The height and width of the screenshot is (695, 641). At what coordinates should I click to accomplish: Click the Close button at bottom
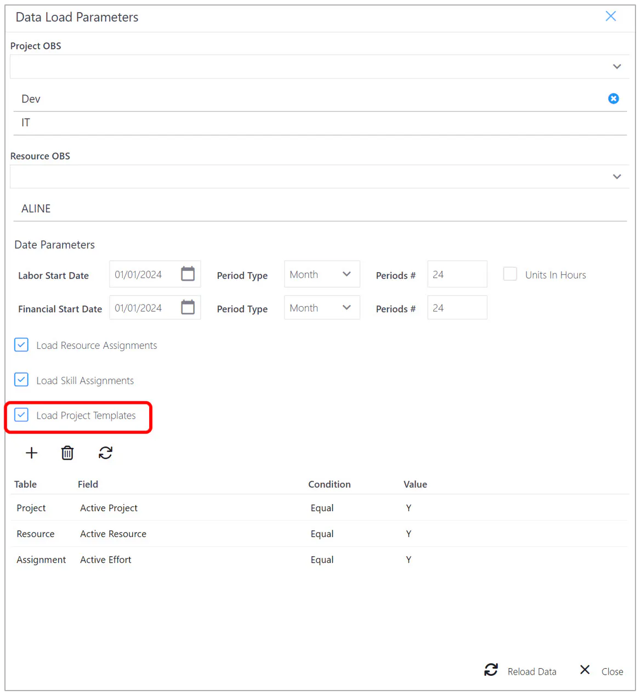[x=602, y=671]
